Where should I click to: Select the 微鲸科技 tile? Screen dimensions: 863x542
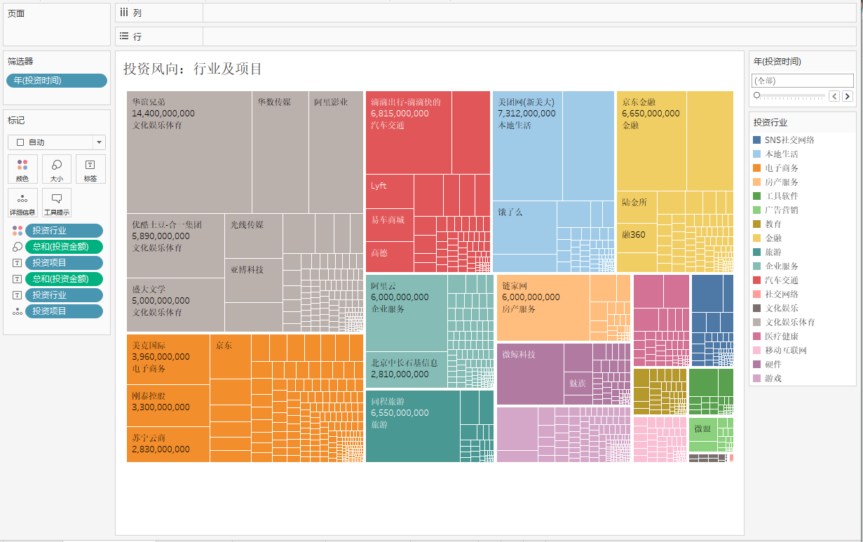[531, 374]
